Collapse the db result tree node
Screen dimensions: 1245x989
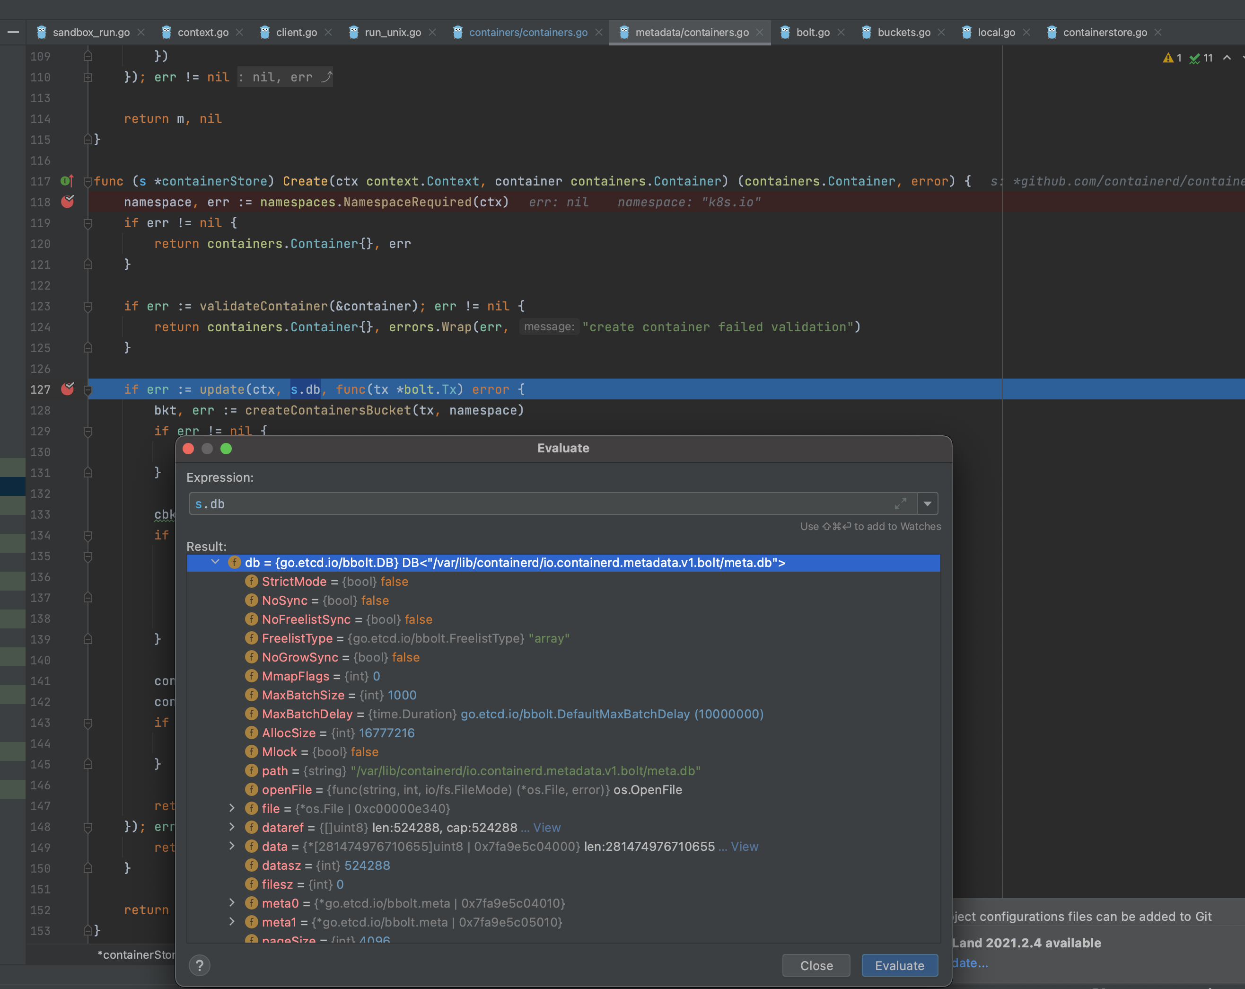215,562
